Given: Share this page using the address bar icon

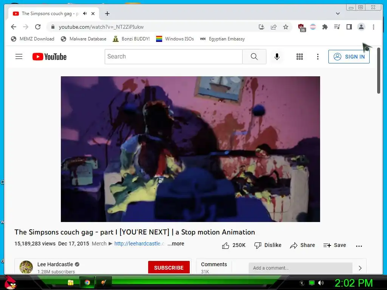Looking at the screenshot, I should (x=274, y=27).
